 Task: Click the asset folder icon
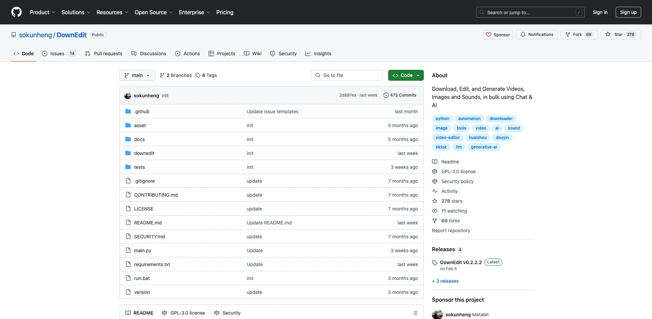pos(128,125)
